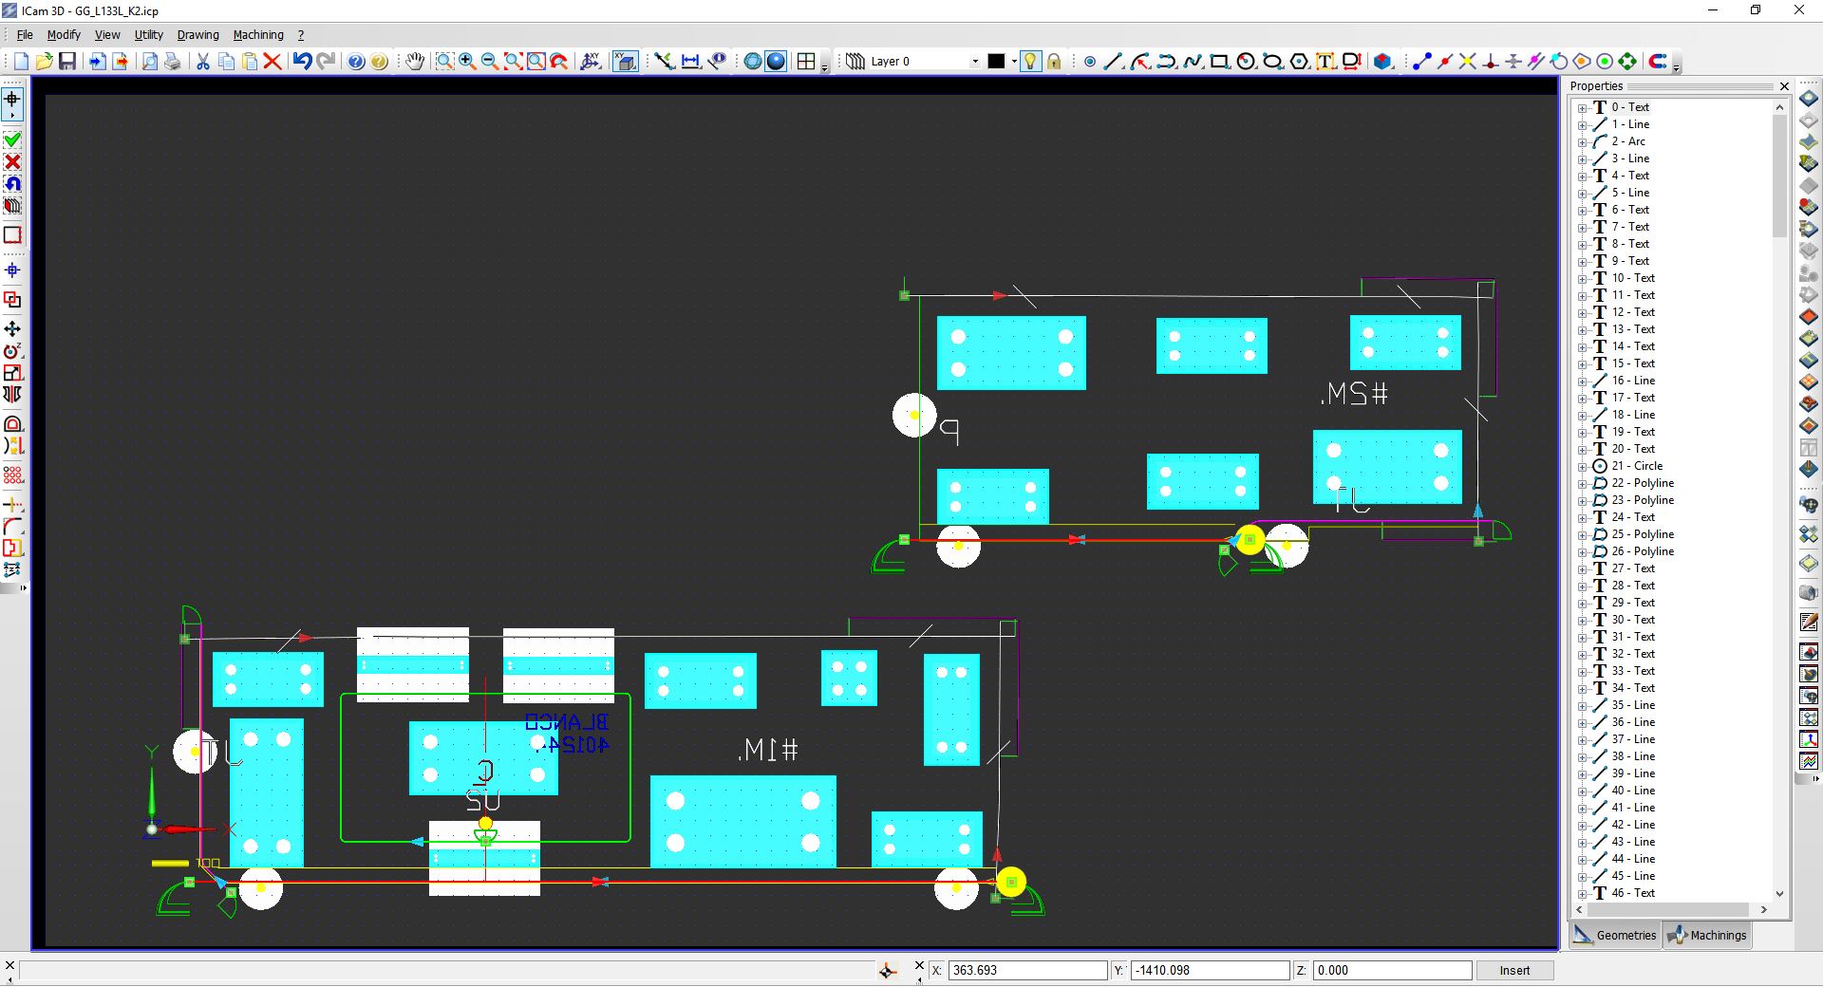Click the Insert button
This screenshot has height=987, width=1823.
1514,970
